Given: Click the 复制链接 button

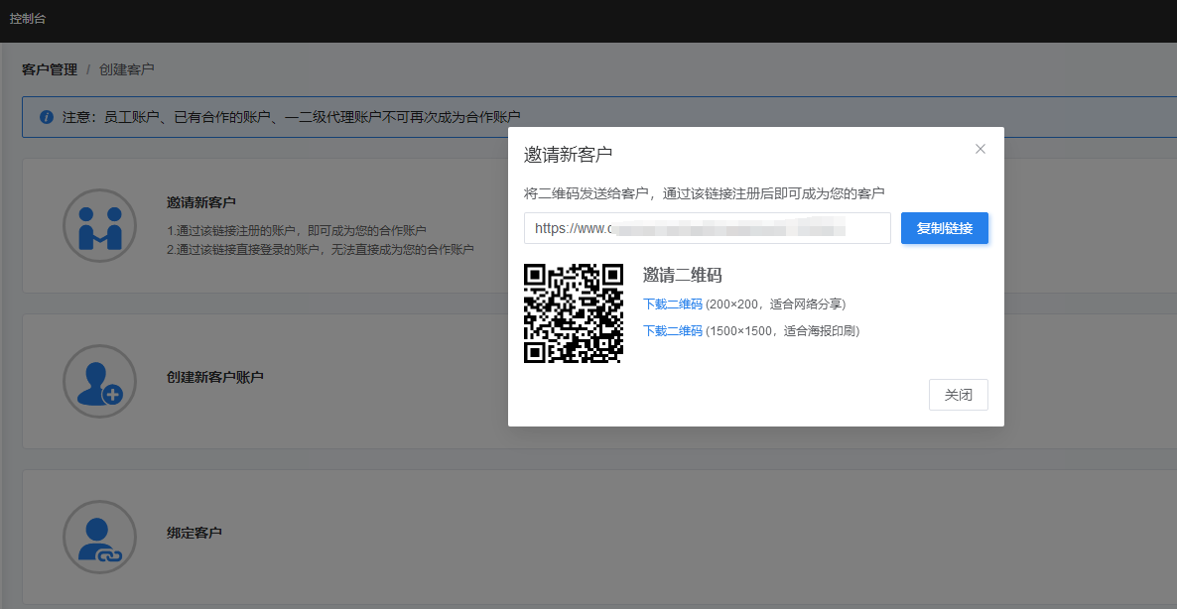Looking at the screenshot, I should point(945,228).
